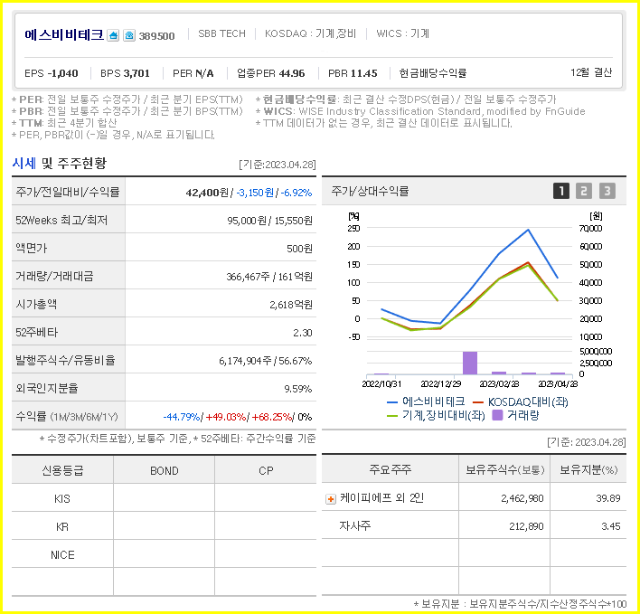
Task: Switch chart to tab 2
Action: pyautogui.click(x=584, y=191)
